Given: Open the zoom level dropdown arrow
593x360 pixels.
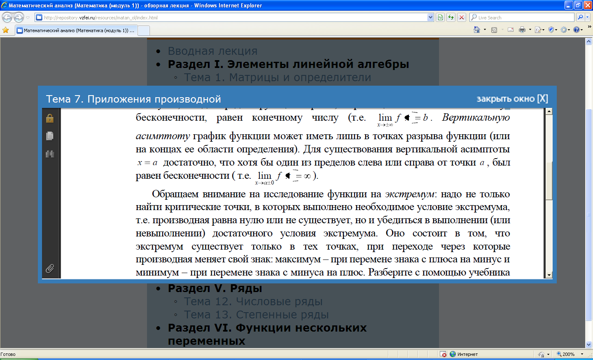Looking at the screenshot, I should (582, 354).
